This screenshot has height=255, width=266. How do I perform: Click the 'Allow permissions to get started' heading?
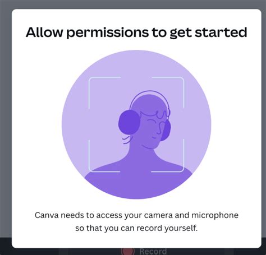(x=136, y=33)
